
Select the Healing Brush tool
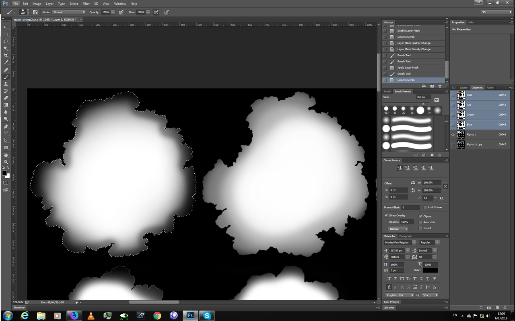(x=6, y=70)
